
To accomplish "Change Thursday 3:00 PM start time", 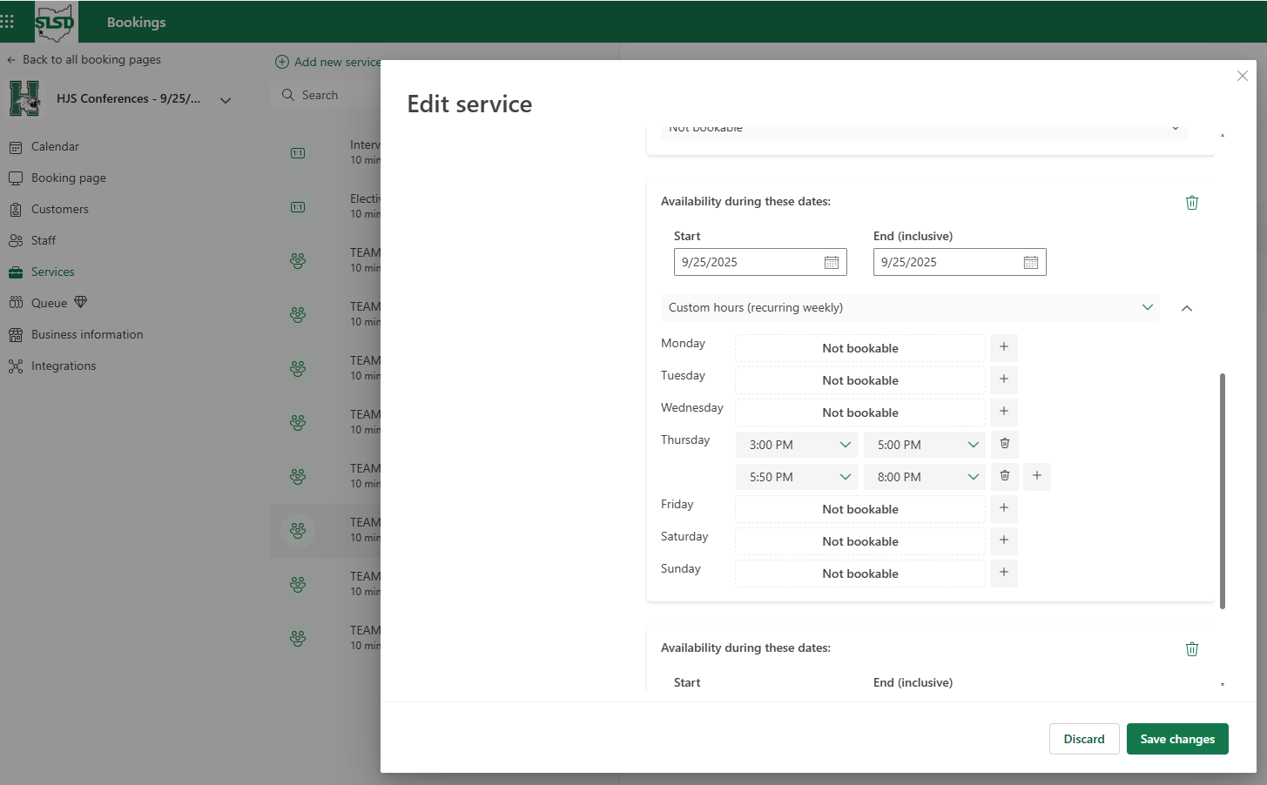I will pos(797,445).
